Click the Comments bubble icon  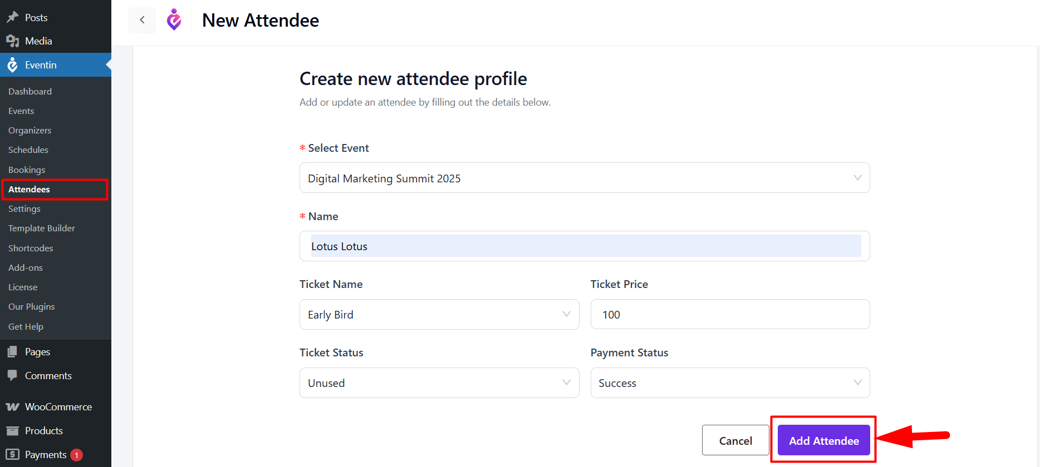[x=13, y=375]
